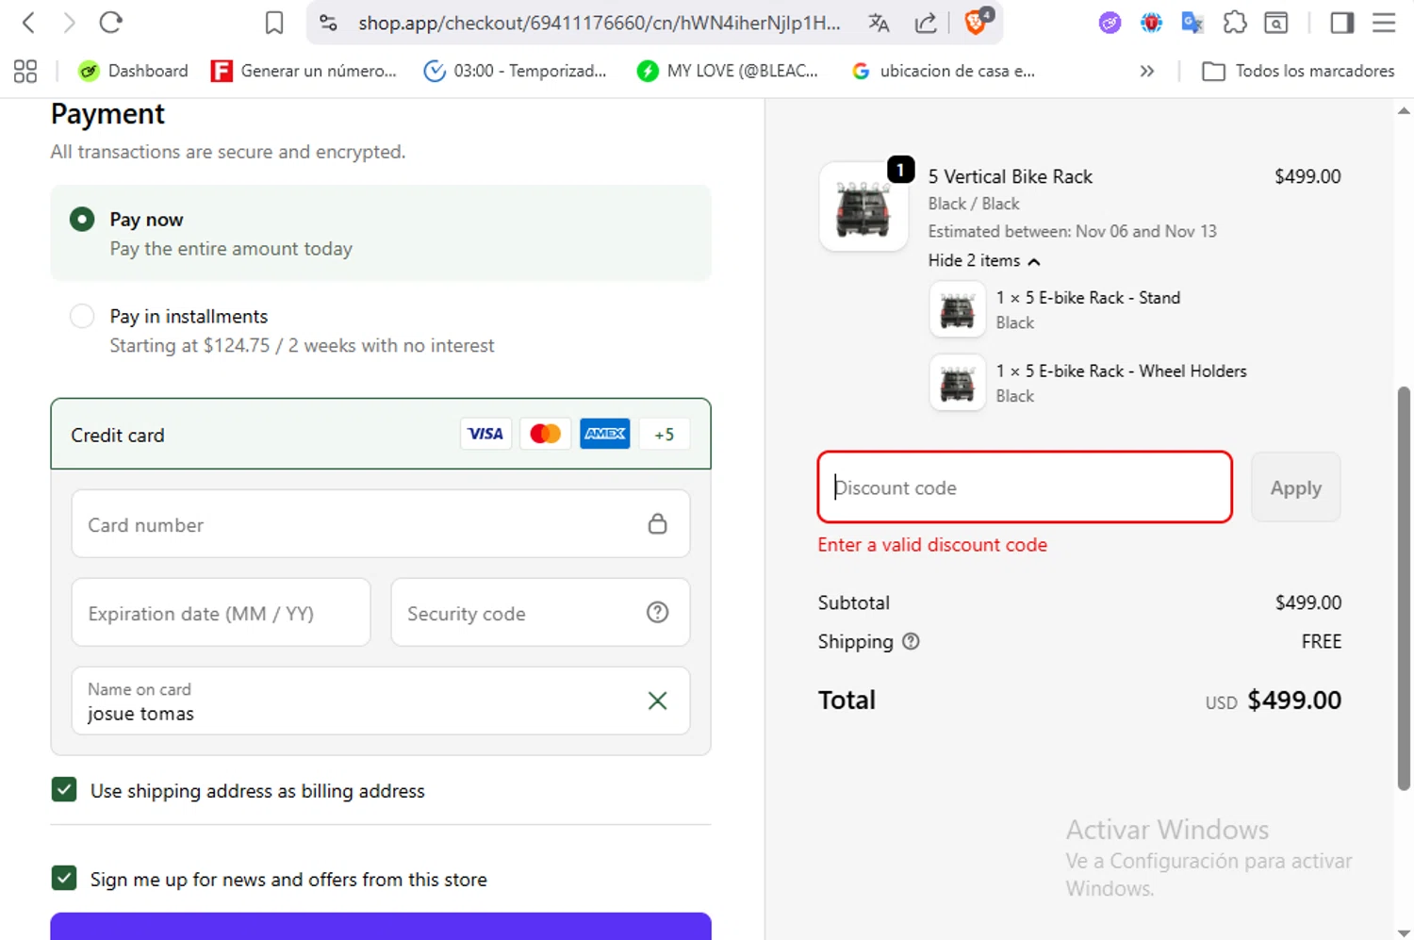Click the lock icon in card number field
Viewport: 1414px width, 940px height.
point(658,523)
